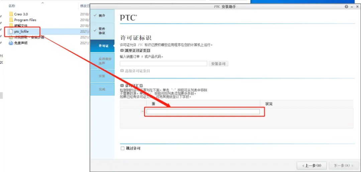
Task: Select the 许可证 step tab
Action: pyautogui.click(x=102, y=46)
